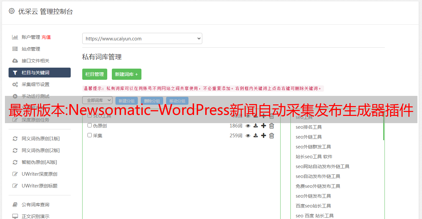Click the 新建词库 + button

click(x=127, y=74)
